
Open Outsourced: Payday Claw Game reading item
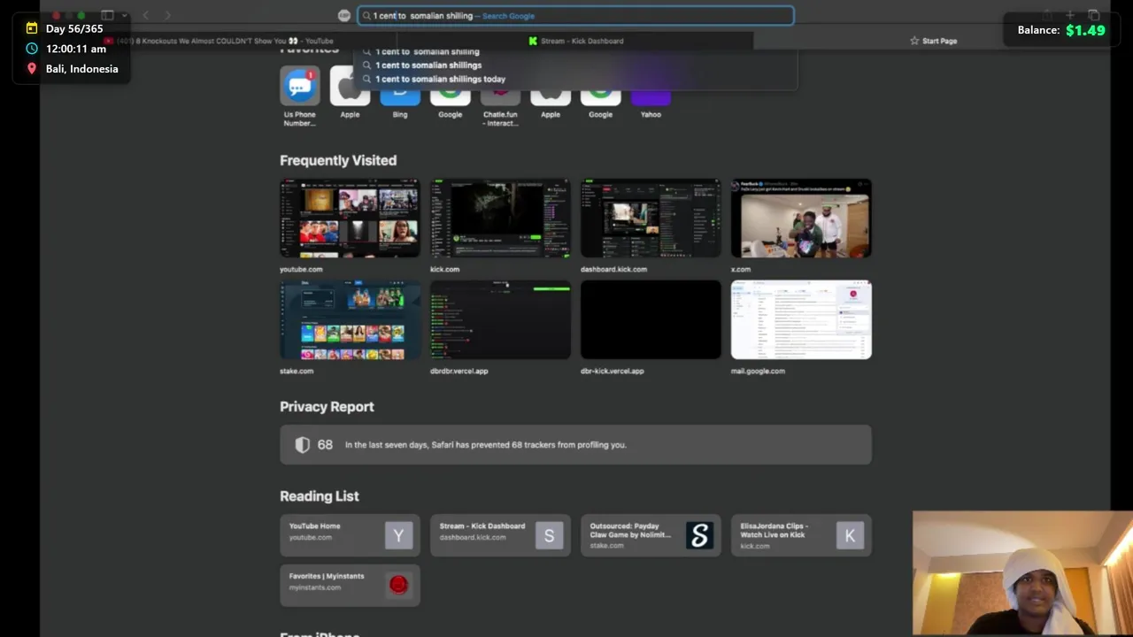click(651, 535)
